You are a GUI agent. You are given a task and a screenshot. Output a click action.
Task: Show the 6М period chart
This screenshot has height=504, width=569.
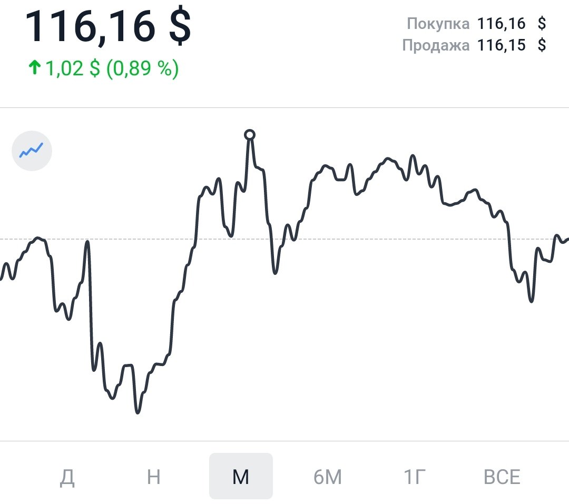click(x=328, y=477)
